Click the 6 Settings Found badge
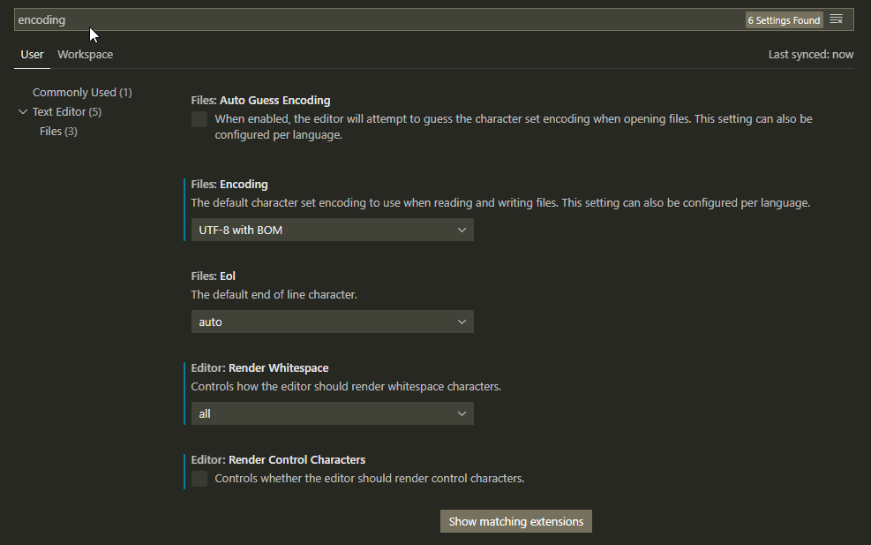 click(x=784, y=20)
